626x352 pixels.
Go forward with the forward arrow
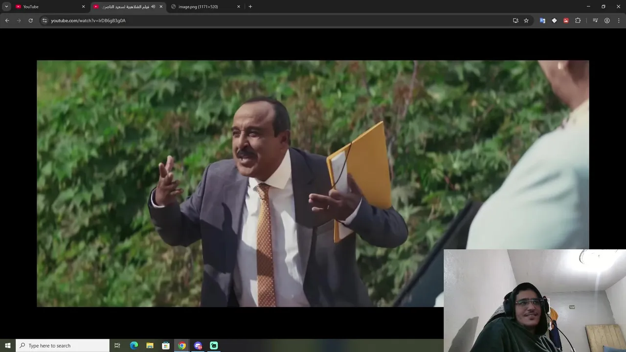pos(19,21)
